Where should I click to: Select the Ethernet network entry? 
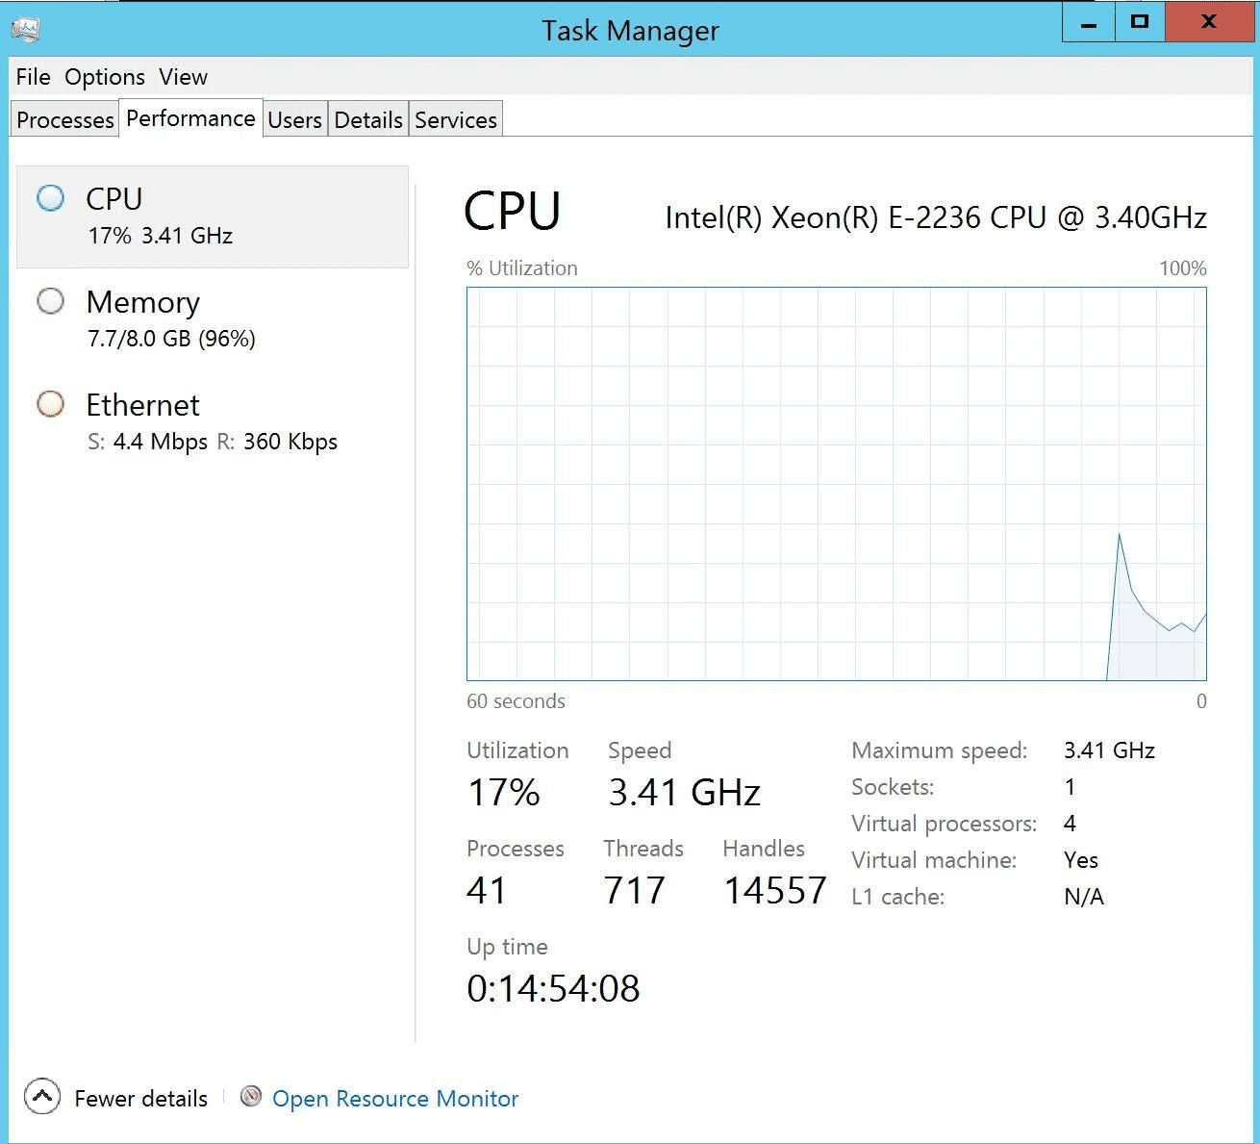click(212, 422)
